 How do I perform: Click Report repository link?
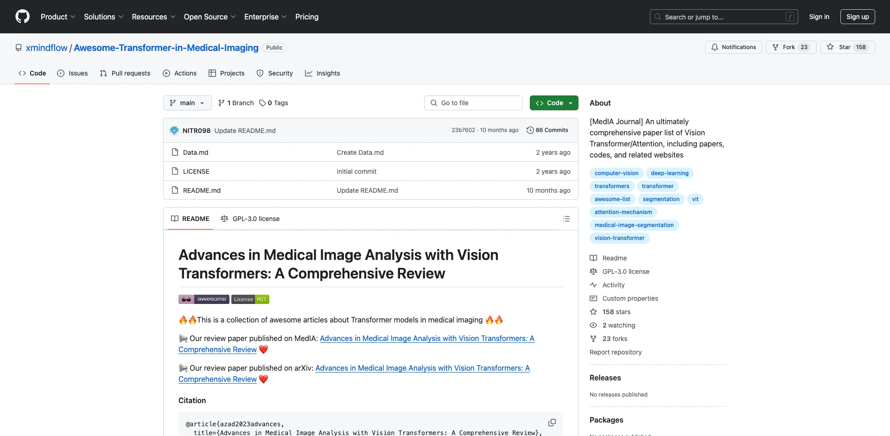coord(616,352)
